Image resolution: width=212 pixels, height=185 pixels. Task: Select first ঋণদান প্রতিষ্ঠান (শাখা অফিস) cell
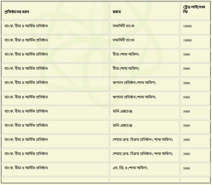[x=134, y=83]
